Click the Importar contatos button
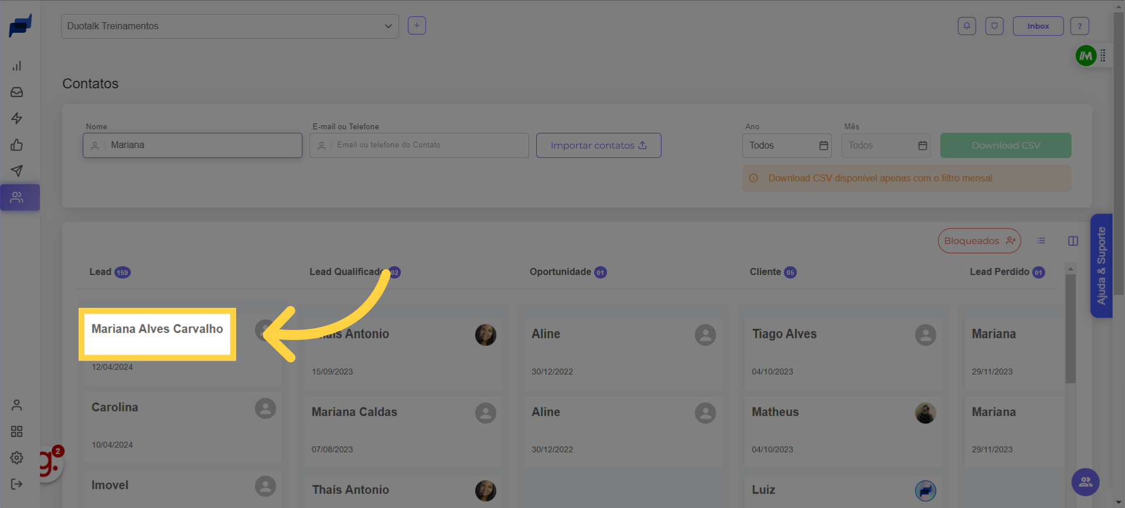 pos(598,145)
